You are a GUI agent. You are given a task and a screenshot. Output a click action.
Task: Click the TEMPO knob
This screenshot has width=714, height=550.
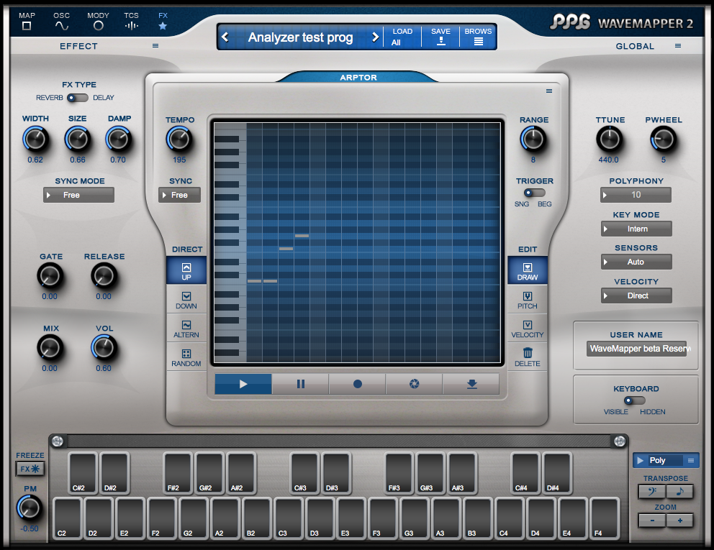pyautogui.click(x=179, y=139)
